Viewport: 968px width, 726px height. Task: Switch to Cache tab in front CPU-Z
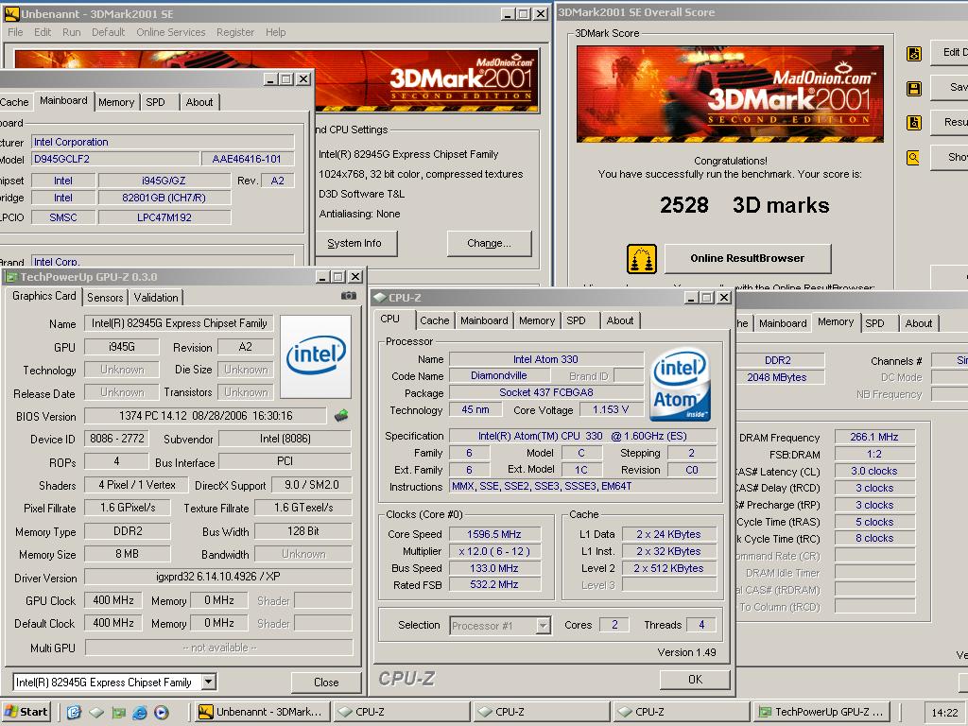(x=435, y=320)
